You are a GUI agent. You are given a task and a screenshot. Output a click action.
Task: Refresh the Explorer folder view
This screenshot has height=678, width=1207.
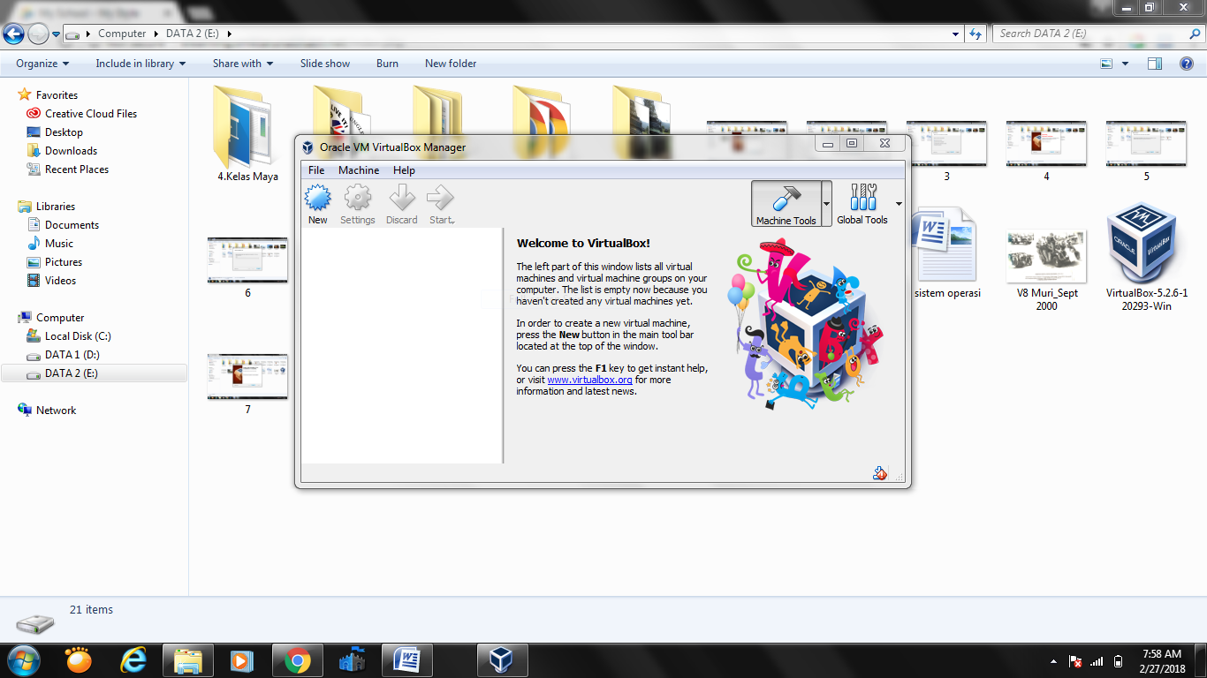tap(975, 34)
